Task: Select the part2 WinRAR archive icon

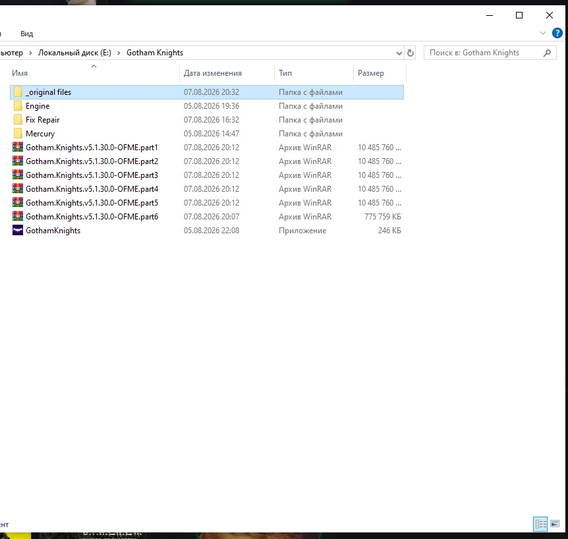Action: click(18, 161)
